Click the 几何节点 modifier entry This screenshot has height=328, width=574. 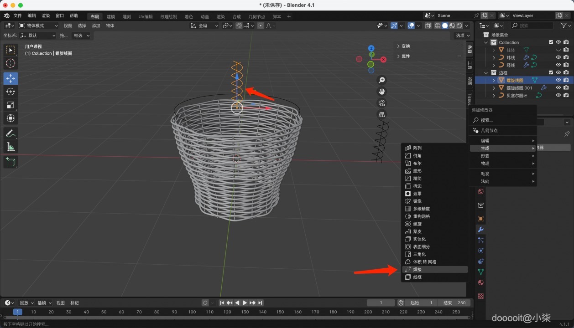(489, 130)
